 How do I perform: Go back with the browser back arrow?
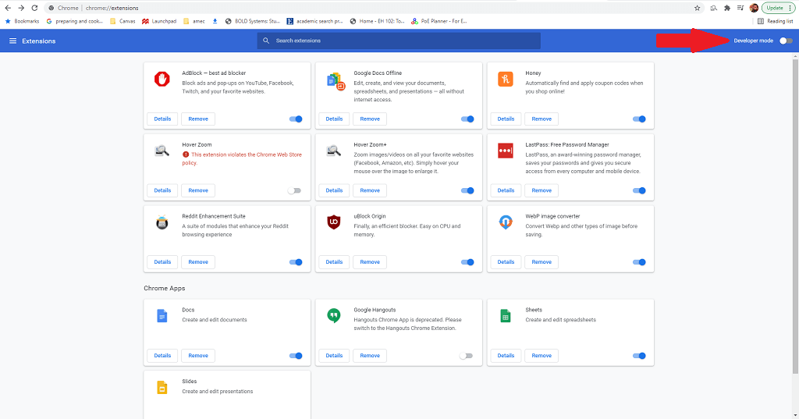8,8
